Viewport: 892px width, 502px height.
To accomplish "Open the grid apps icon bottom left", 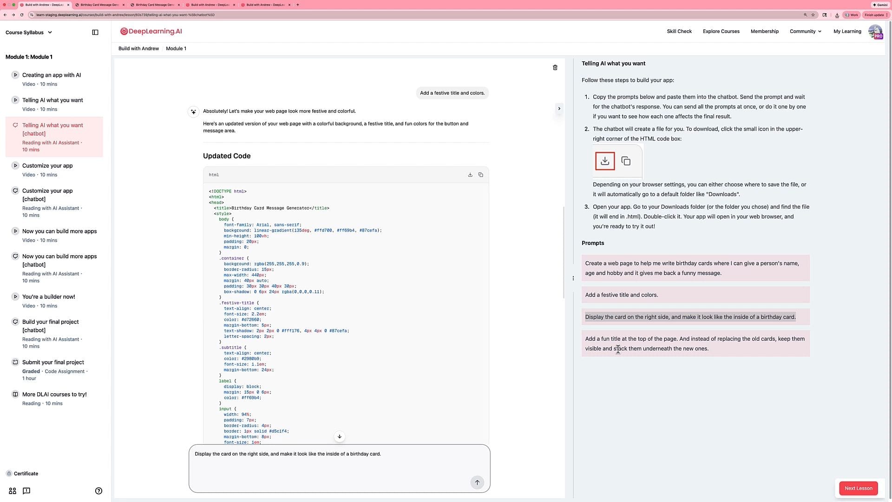I will (13, 491).
